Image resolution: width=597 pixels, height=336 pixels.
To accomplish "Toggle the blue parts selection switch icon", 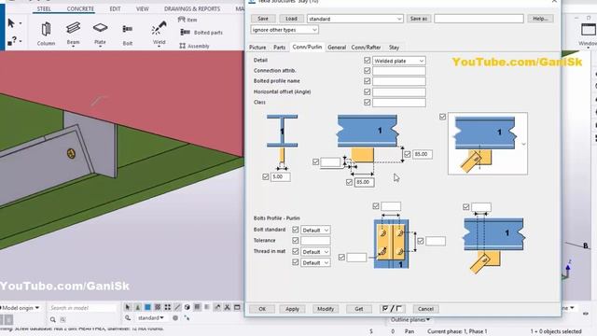I will [x=147, y=307].
